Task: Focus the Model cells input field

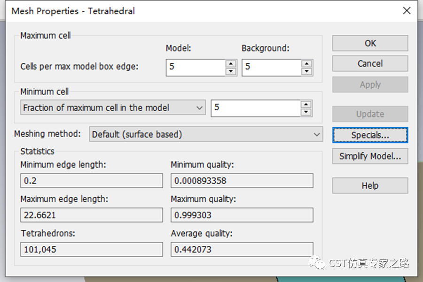Action: pos(195,67)
